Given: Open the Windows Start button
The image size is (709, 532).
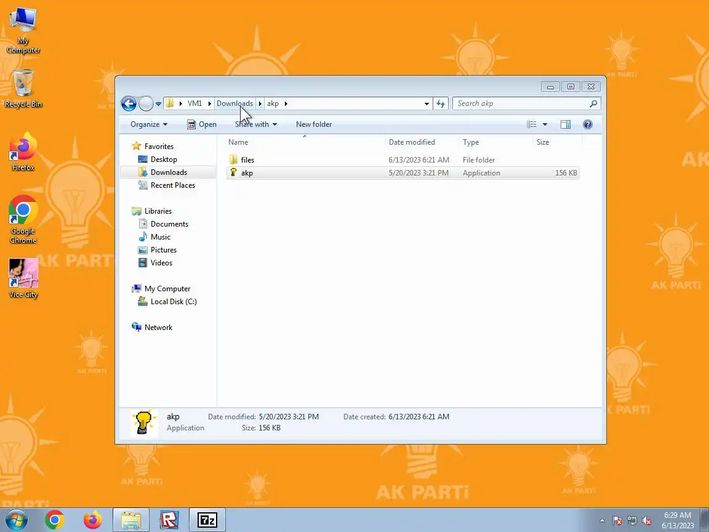Looking at the screenshot, I should tap(16, 520).
